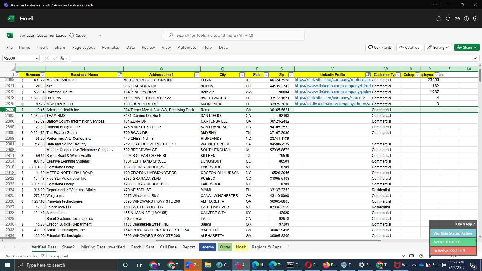Expand the Name Box dropdown arrow
This screenshot has height=271, width=482.
[x=37, y=58]
